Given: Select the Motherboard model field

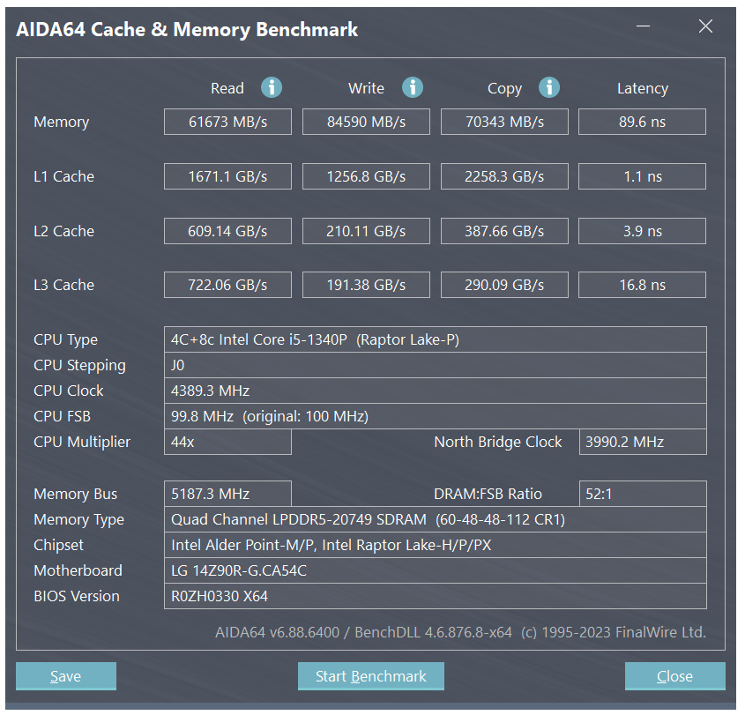Looking at the screenshot, I should (435, 570).
